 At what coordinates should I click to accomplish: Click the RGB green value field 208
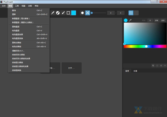click(156, 20)
